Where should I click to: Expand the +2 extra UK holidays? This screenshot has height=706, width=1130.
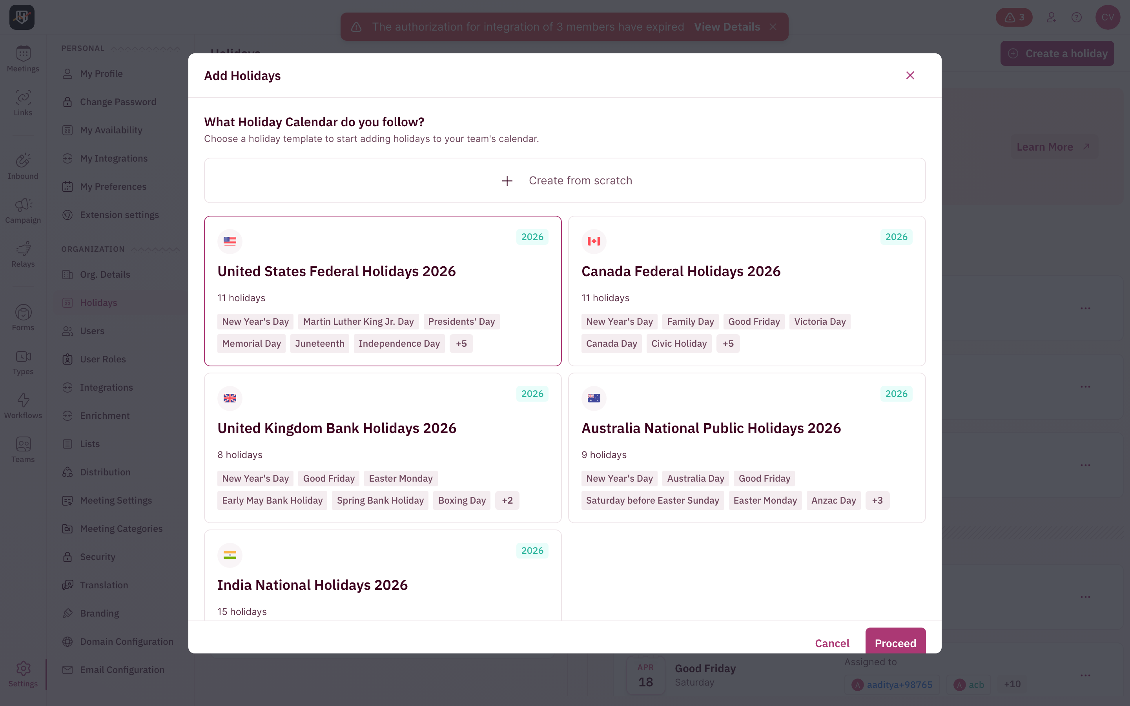507,500
